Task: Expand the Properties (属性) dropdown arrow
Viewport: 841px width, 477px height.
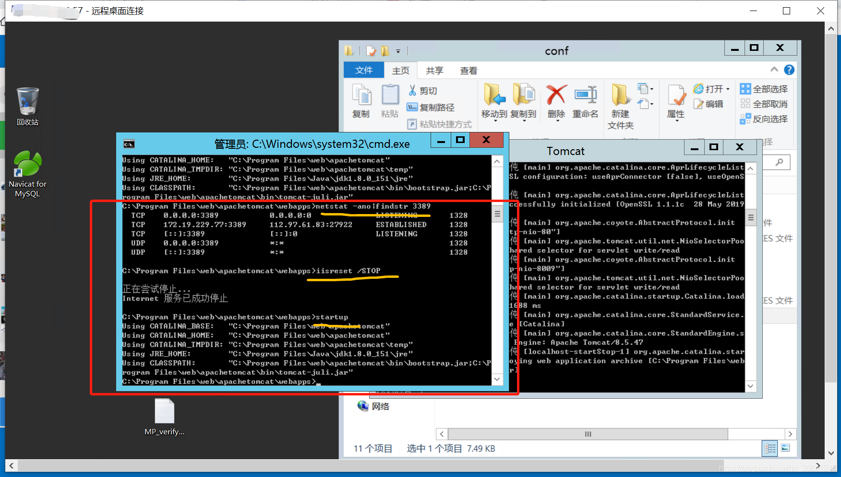Action: pyautogui.click(x=677, y=121)
